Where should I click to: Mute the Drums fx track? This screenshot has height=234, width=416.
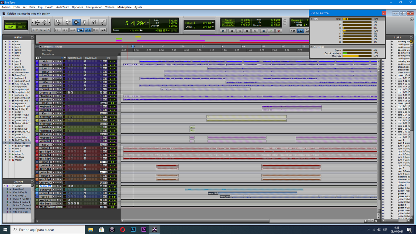[x=60, y=93]
